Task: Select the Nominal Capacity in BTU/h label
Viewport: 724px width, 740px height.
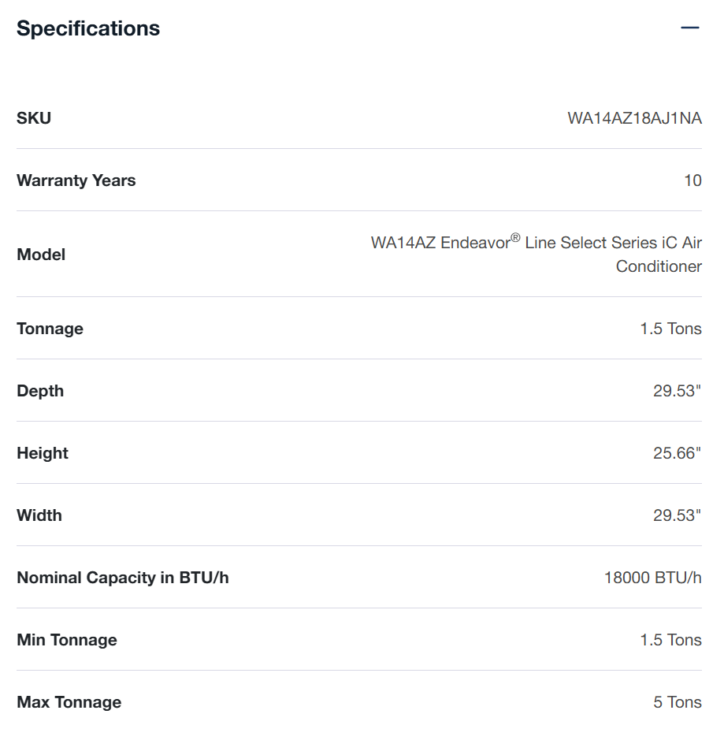Action: [123, 578]
